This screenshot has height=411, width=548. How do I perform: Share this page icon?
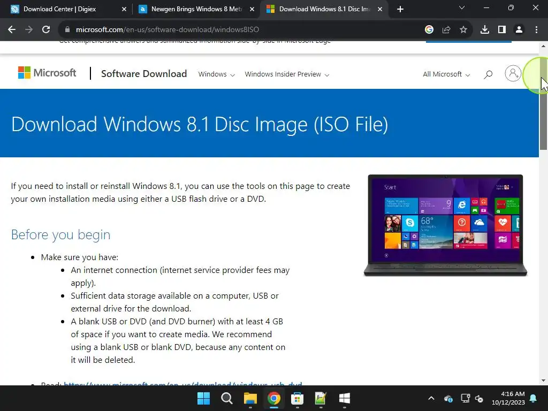pos(446,30)
